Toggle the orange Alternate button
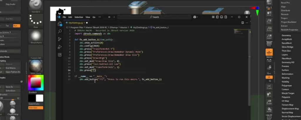 [x=36, y=108]
